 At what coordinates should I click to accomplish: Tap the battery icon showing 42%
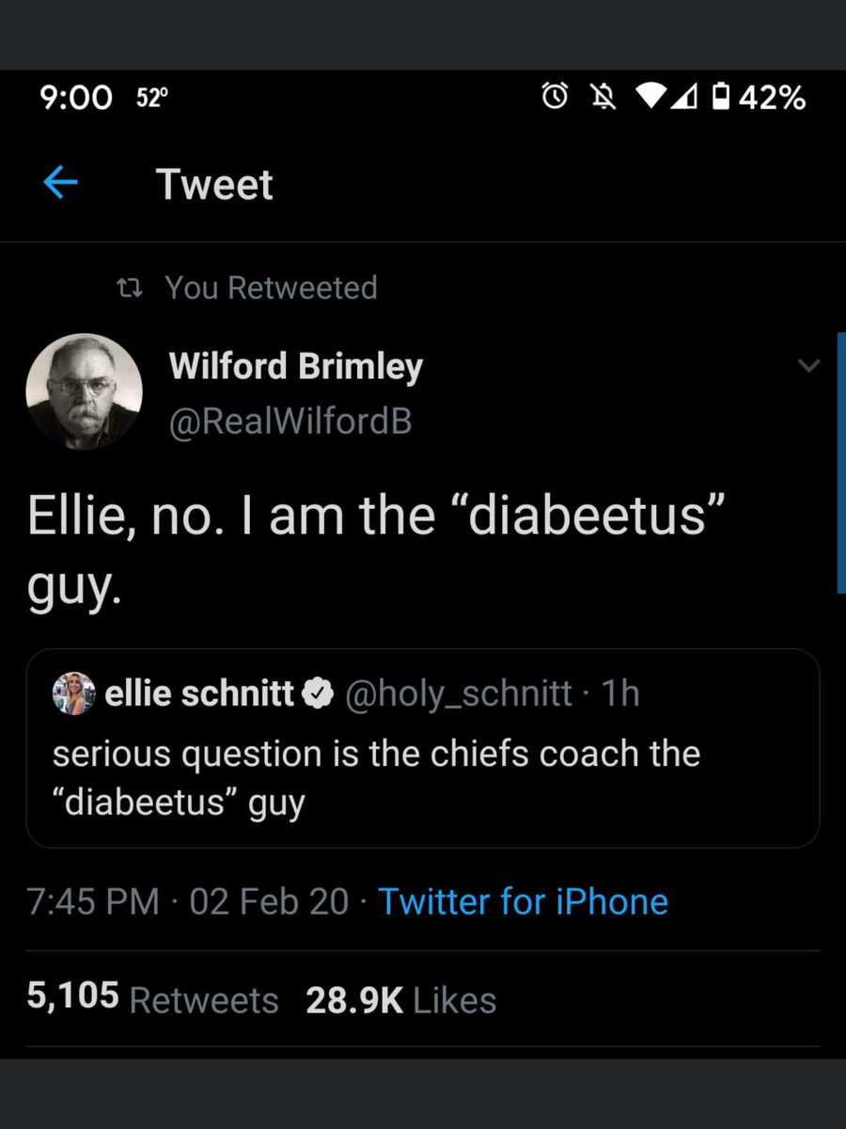click(720, 96)
